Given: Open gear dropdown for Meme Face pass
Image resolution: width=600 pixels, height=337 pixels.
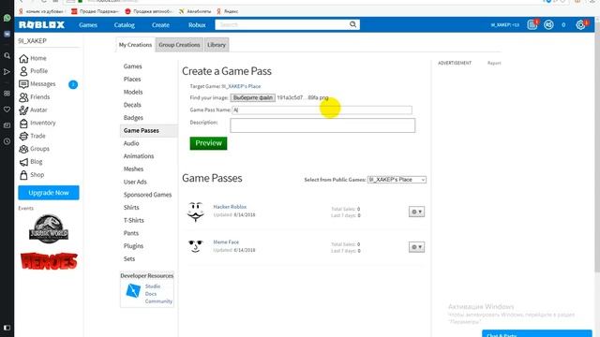Looking at the screenshot, I should pyautogui.click(x=416, y=247).
